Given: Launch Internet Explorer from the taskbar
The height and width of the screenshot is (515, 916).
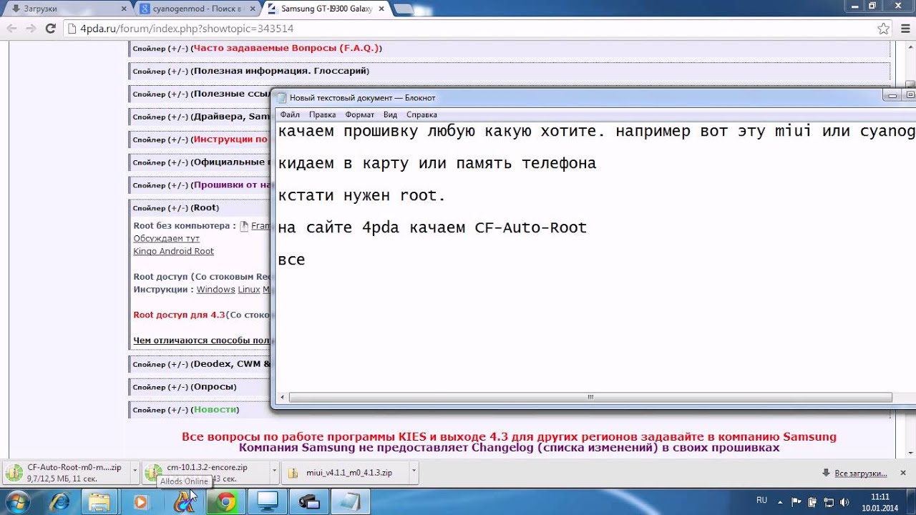Looking at the screenshot, I should coord(60,502).
